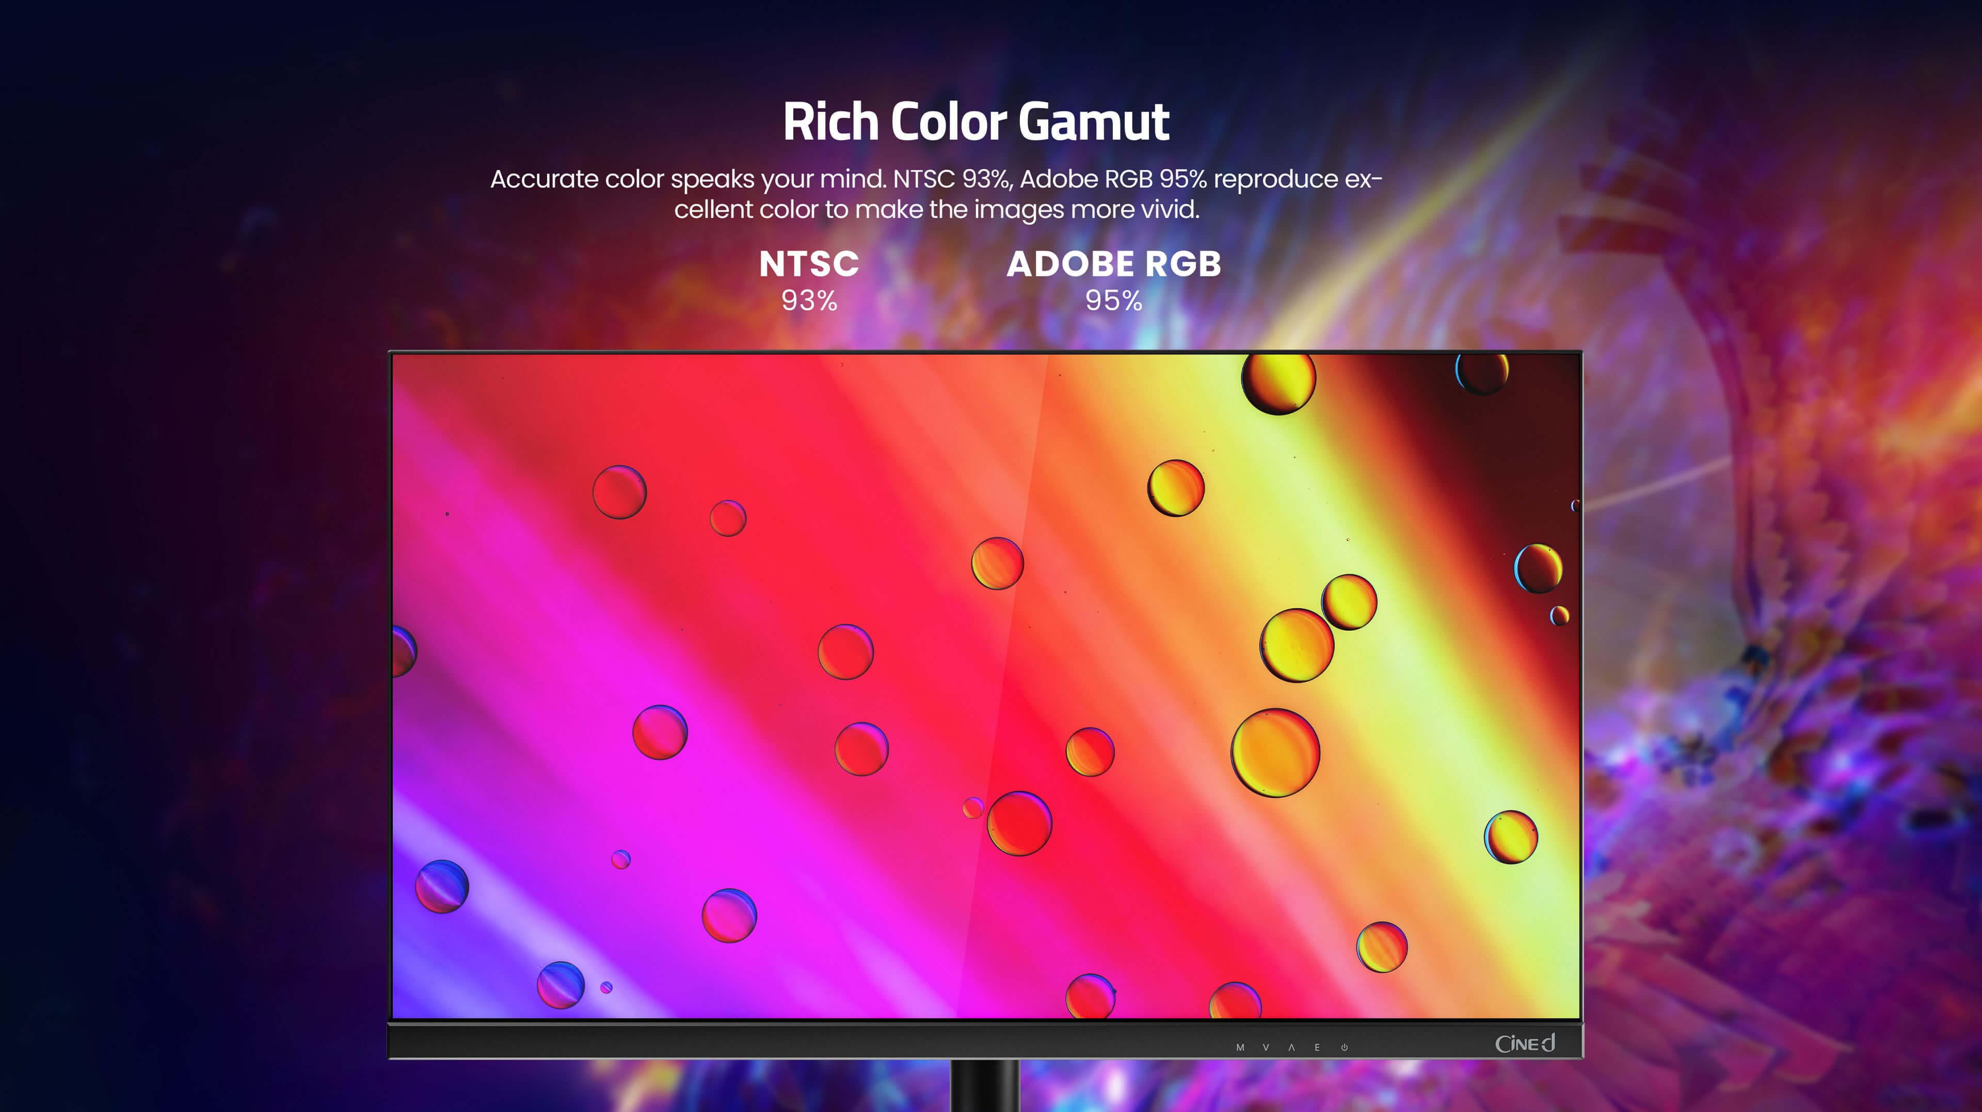
Task: Click the monitor stand neck
Action: pos(985,1086)
